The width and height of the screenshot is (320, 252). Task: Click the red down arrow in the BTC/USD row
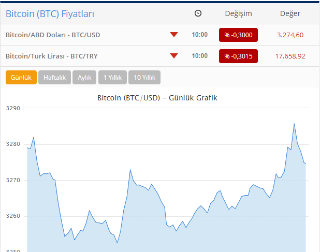[174, 35]
